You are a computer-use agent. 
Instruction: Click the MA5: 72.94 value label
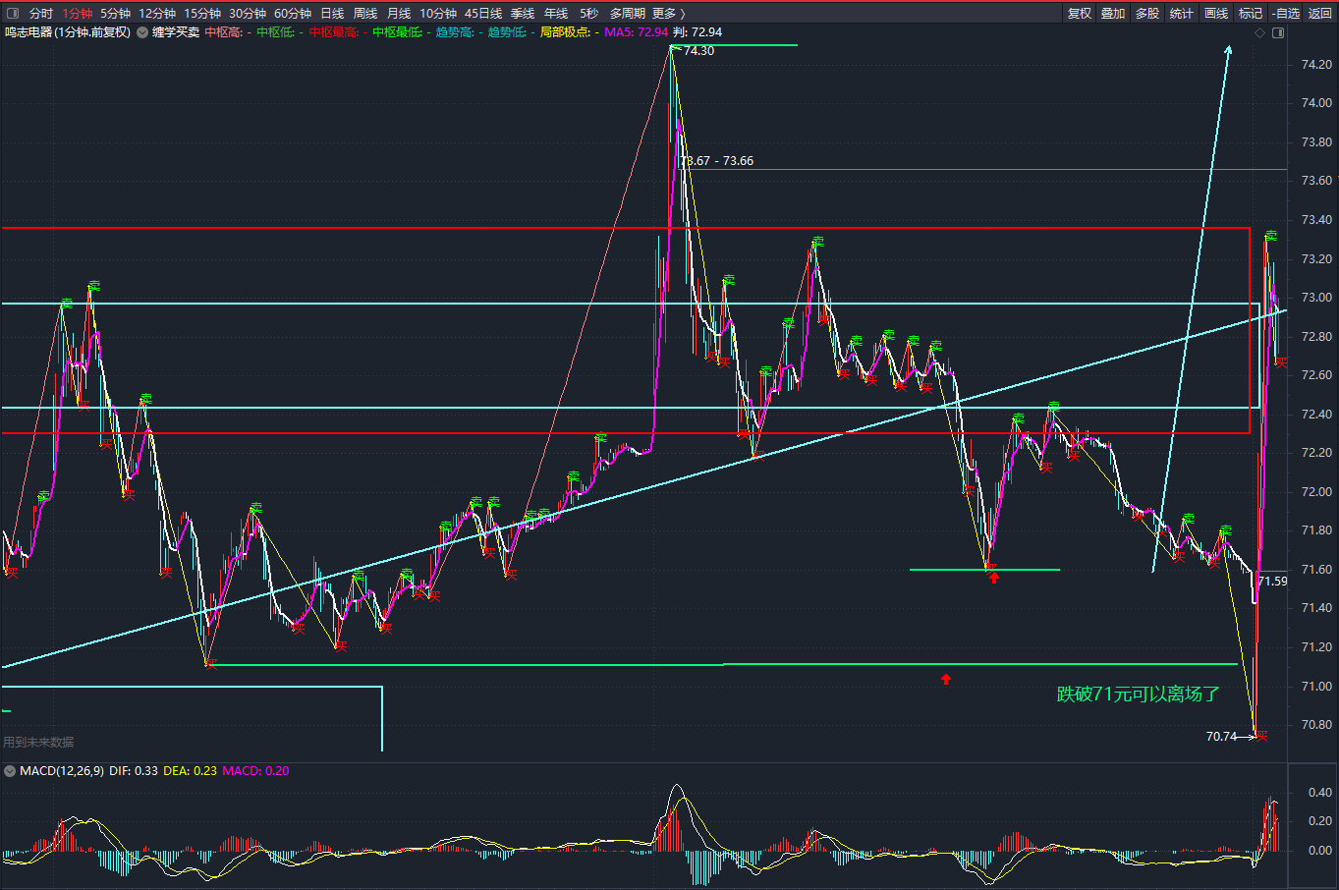tap(637, 32)
